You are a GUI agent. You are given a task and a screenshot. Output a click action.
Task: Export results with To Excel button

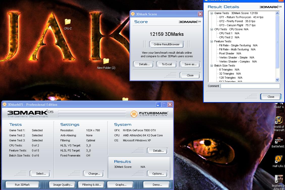(167, 64)
